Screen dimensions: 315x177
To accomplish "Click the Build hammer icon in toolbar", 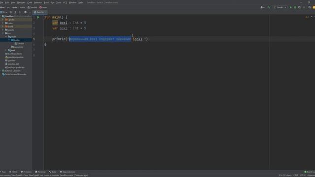I will pyautogui.click(x=269, y=7).
